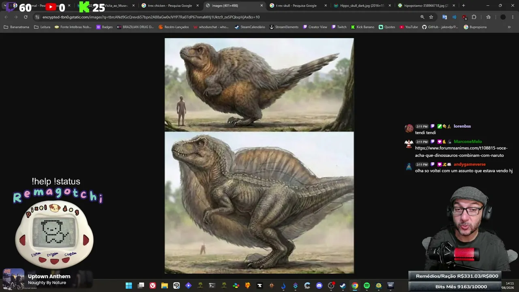
Task: Open the zoom control in the address bar
Action: 422,17
